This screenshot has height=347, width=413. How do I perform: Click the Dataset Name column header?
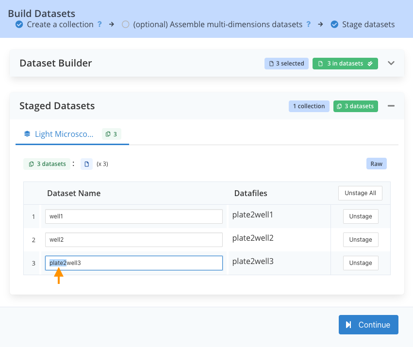(74, 193)
